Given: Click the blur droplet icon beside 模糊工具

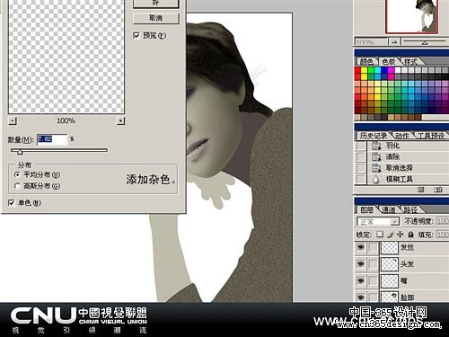Looking at the screenshot, I should [x=376, y=179].
